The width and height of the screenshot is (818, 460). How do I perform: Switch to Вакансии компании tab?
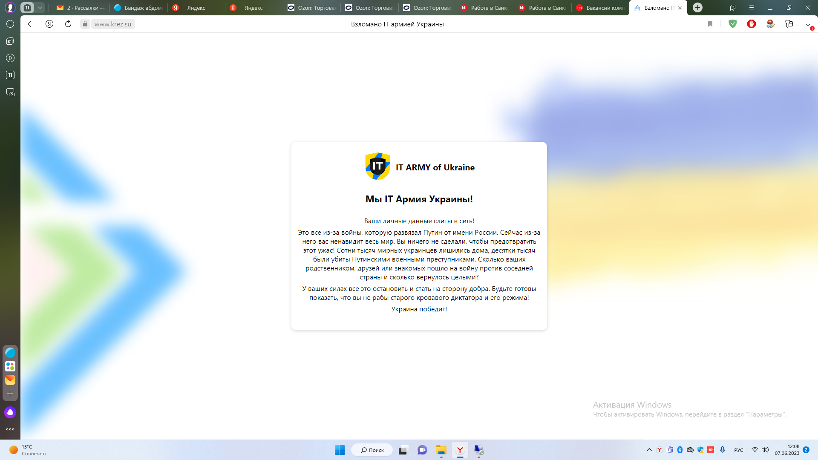[601, 8]
